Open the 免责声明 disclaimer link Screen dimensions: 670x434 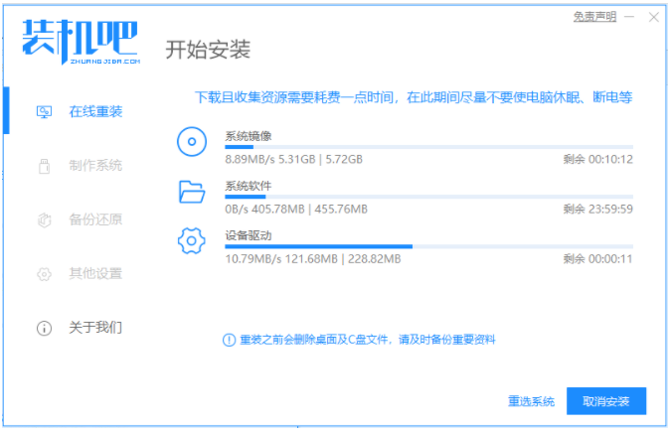click(x=594, y=17)
